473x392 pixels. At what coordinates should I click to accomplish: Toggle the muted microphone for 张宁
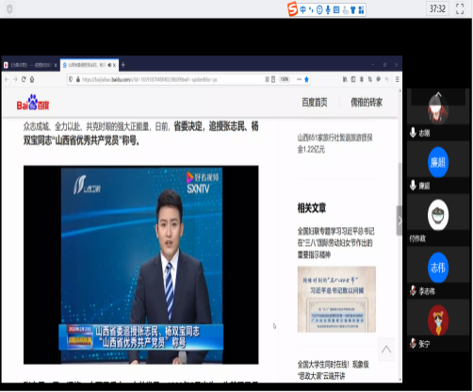point(414,344)
